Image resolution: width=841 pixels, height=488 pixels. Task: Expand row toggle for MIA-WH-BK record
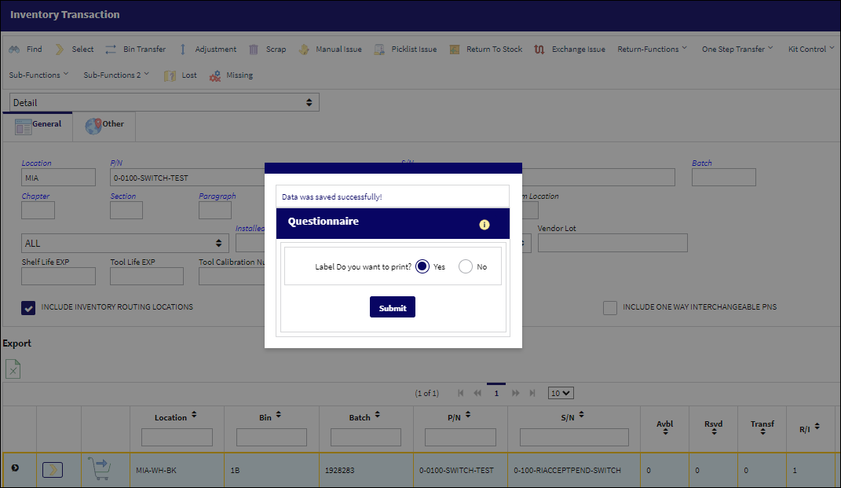(15, 468)
